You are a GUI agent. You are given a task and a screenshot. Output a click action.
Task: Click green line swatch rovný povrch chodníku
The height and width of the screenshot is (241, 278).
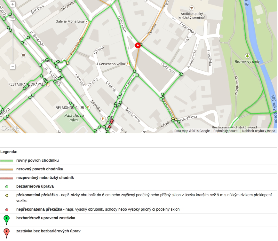pyautogui.click(x=7, y=160)
